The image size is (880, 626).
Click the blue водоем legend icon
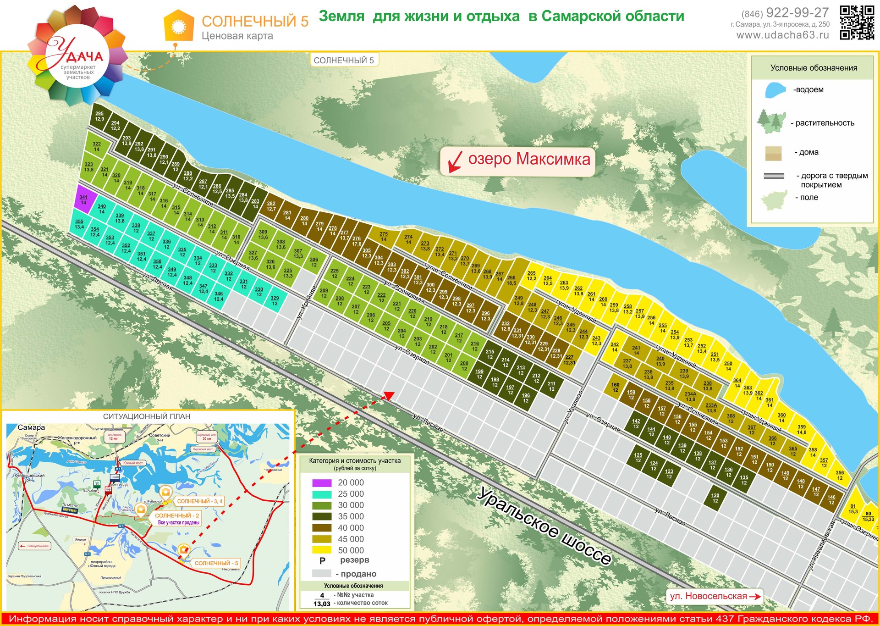[775, 90]
